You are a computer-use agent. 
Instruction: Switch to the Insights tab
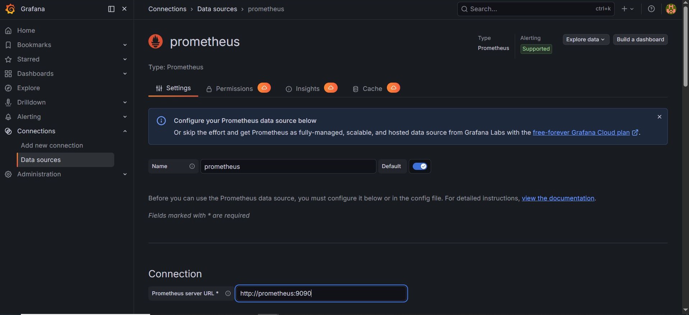(302, 89)
